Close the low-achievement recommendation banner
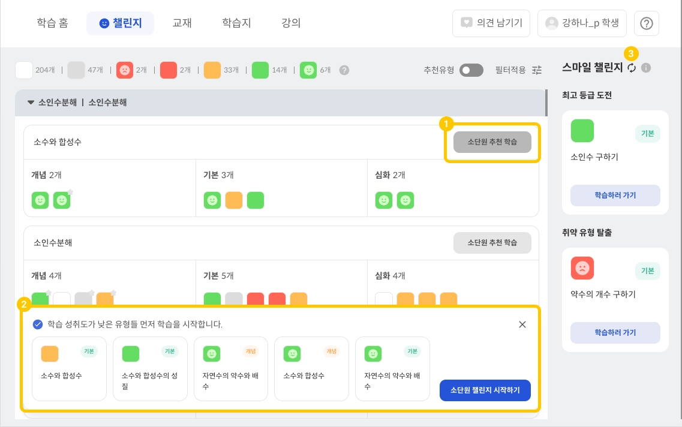682x427 pixels. (522, 324)
